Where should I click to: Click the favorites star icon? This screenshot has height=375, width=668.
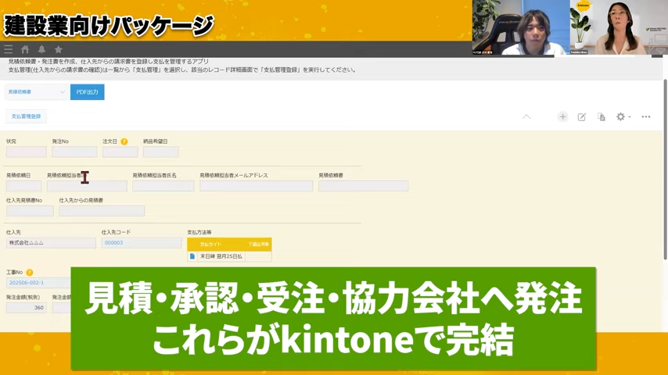(x=59, y=49)
